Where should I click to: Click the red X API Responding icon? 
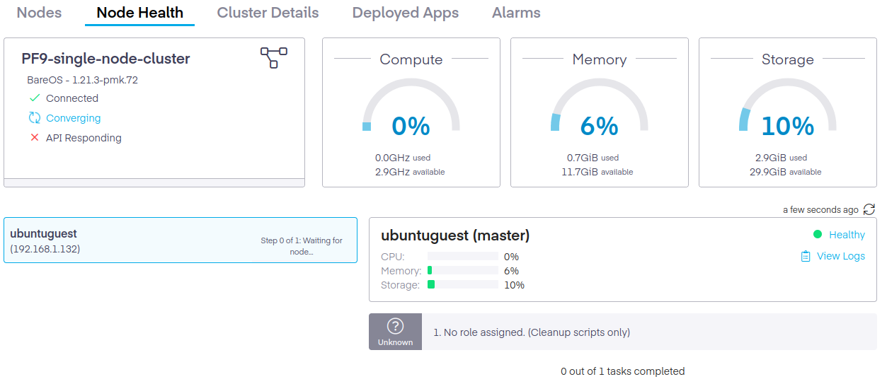coord(35,138)
